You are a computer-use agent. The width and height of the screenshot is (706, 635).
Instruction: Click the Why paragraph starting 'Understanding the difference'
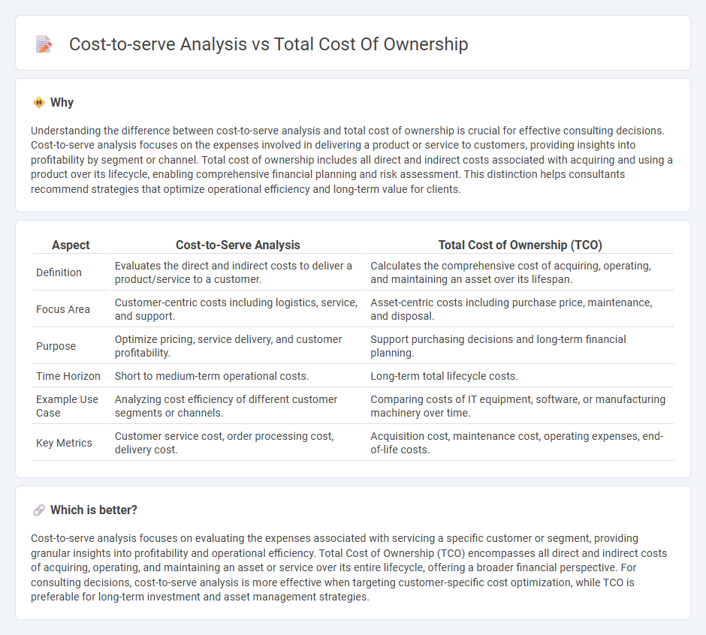tap(352, 160)
